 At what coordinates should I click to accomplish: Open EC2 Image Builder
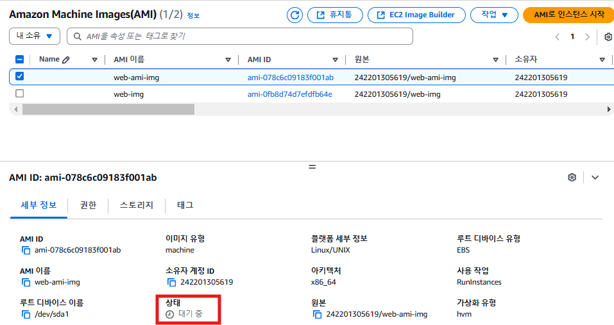click(x=416, y=15)
